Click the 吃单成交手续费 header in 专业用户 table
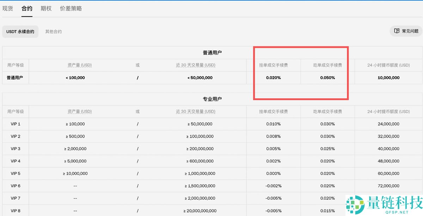423x216 pixels. pos(327,112)
